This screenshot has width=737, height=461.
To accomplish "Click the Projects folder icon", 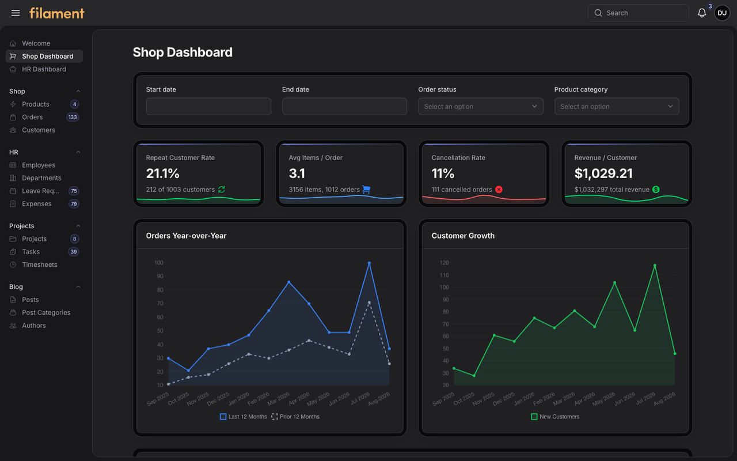I will pos(13,239).
